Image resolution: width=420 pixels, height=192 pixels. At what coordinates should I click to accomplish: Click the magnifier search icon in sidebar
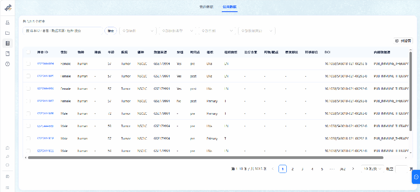click(x=7, y=157)
